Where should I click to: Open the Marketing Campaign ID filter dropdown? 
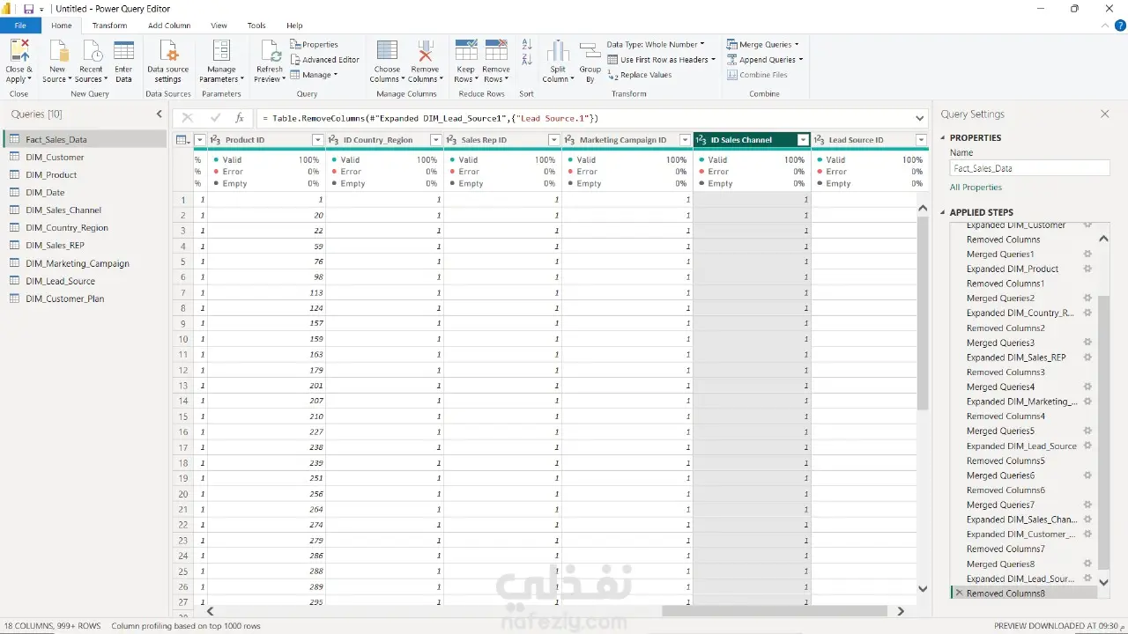pyautogui.click(x=685, y=140)
